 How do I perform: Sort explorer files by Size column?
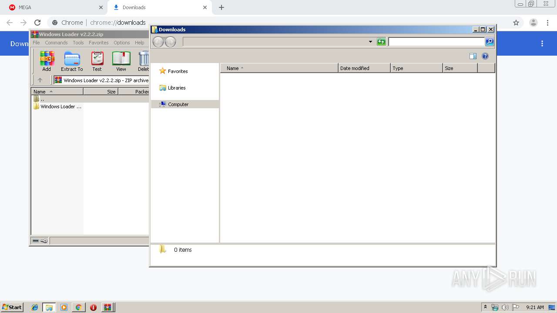[460, 68]
